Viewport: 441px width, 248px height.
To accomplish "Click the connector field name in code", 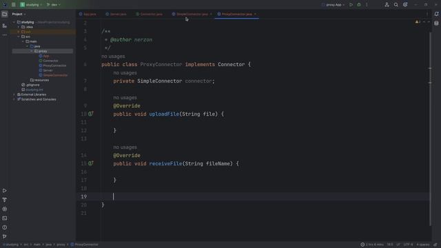I will pyautogui.click(x=198, y=81).
